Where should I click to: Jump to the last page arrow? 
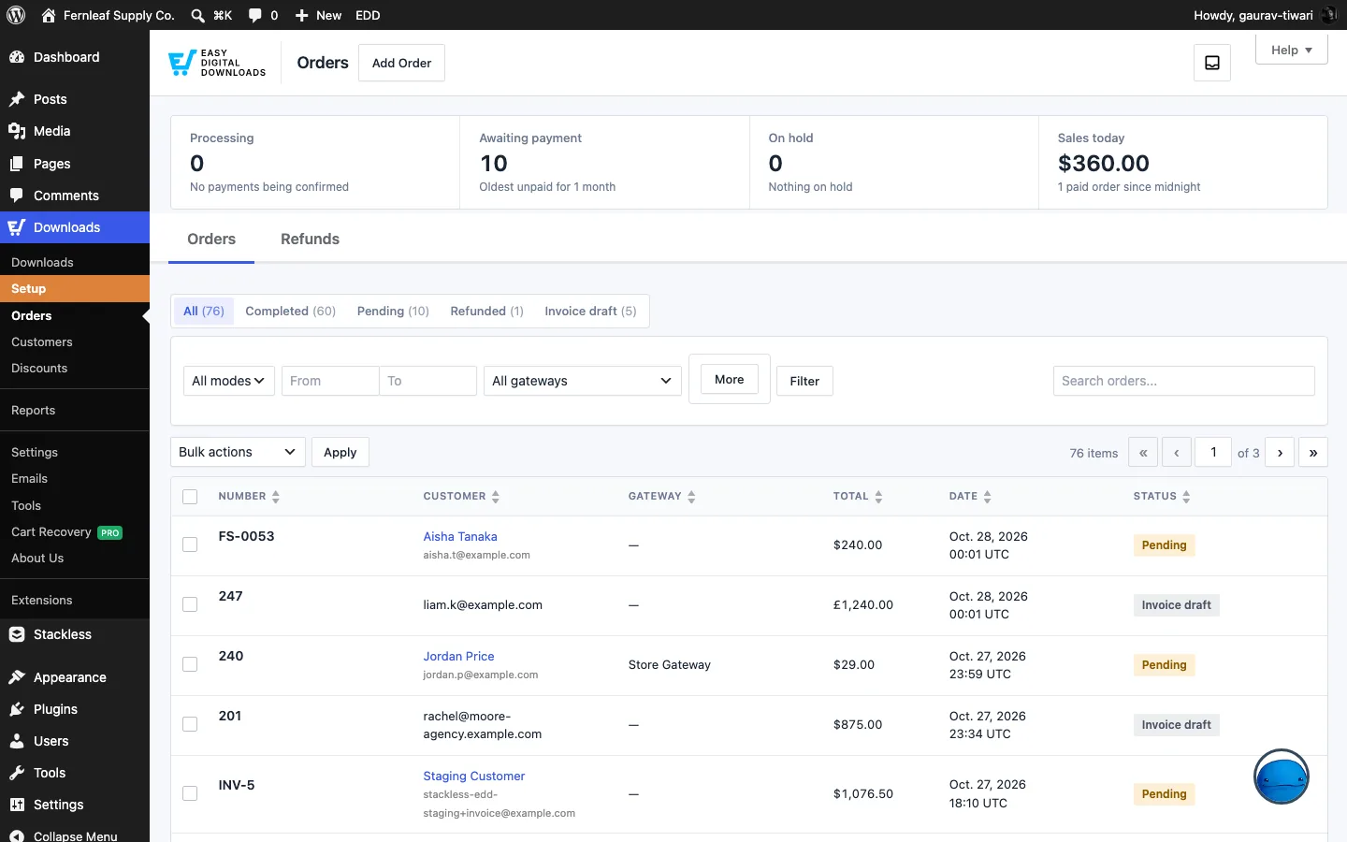[x=1313, y=453]
